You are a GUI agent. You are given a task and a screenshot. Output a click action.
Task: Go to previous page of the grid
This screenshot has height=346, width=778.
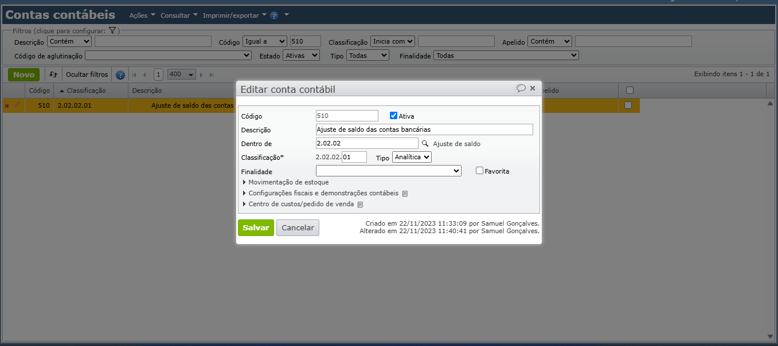[144, 74]
